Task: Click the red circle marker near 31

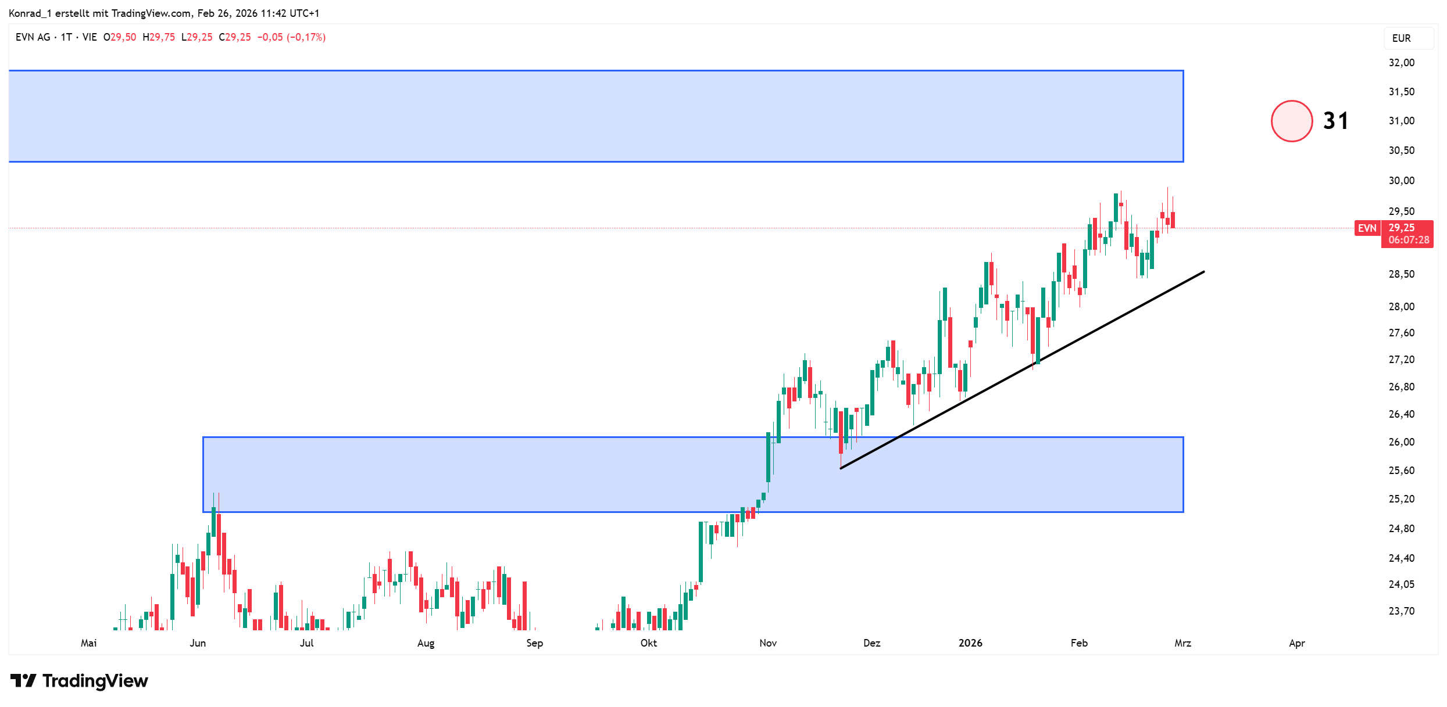Action: pyautogui.click(x=1291, y=121)
